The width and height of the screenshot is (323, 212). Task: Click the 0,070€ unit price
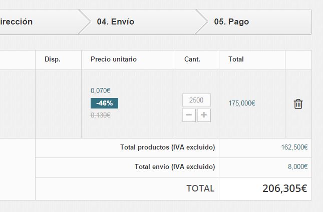[x=101, y=90]
